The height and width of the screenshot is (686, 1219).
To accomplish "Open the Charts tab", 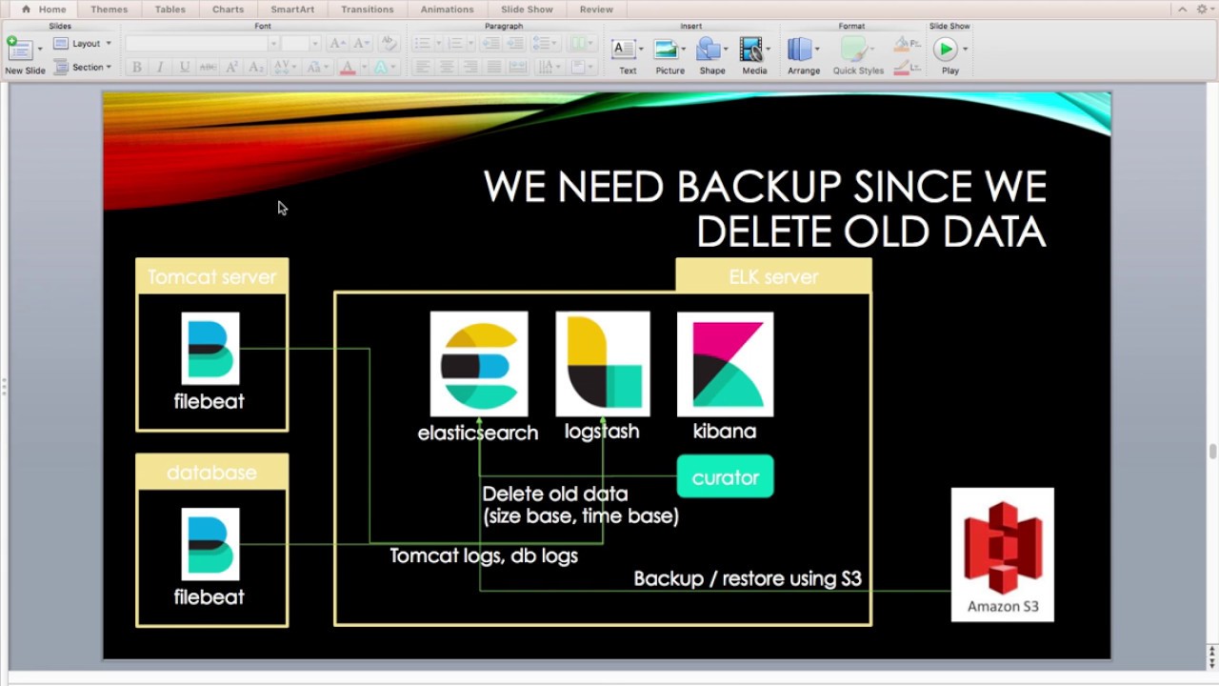I will pyautogui.click(x=229, y=9).
